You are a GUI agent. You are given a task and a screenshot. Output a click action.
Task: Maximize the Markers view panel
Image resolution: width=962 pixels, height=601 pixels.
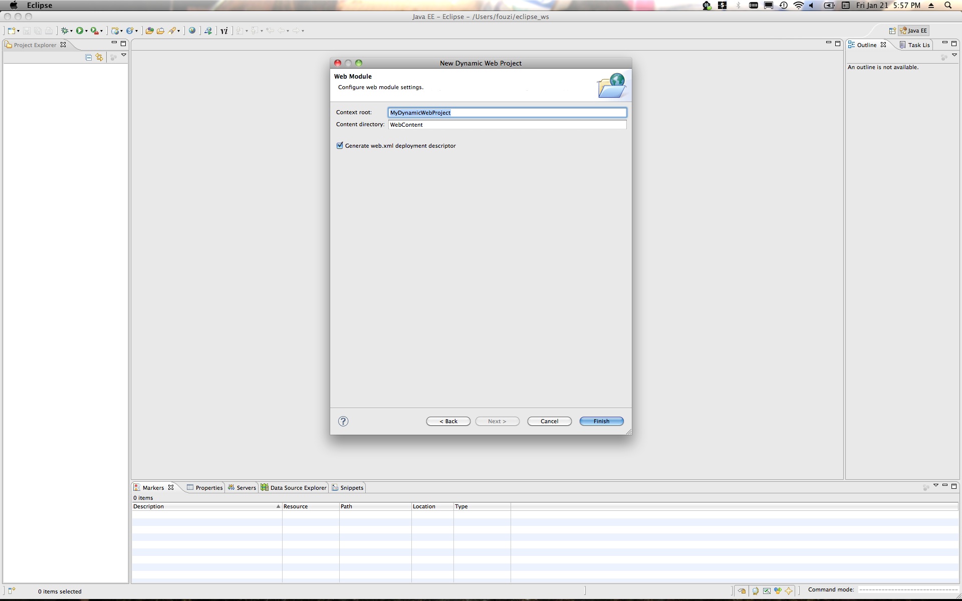(x=954, y=486)
